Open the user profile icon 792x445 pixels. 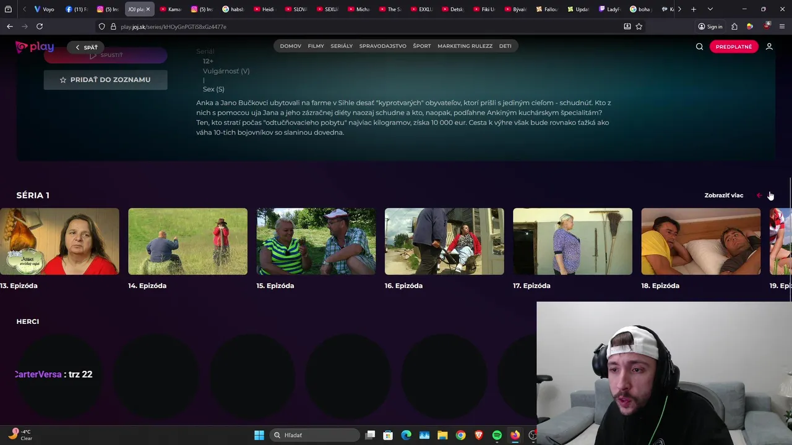coord(769,46)
